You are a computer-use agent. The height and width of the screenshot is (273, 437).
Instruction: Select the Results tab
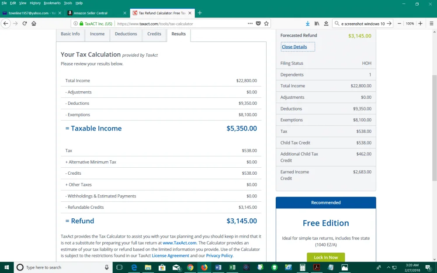point(179,34)
